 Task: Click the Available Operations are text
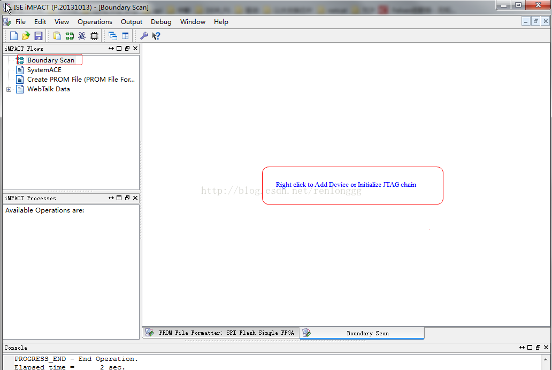[x=45, y=210]
